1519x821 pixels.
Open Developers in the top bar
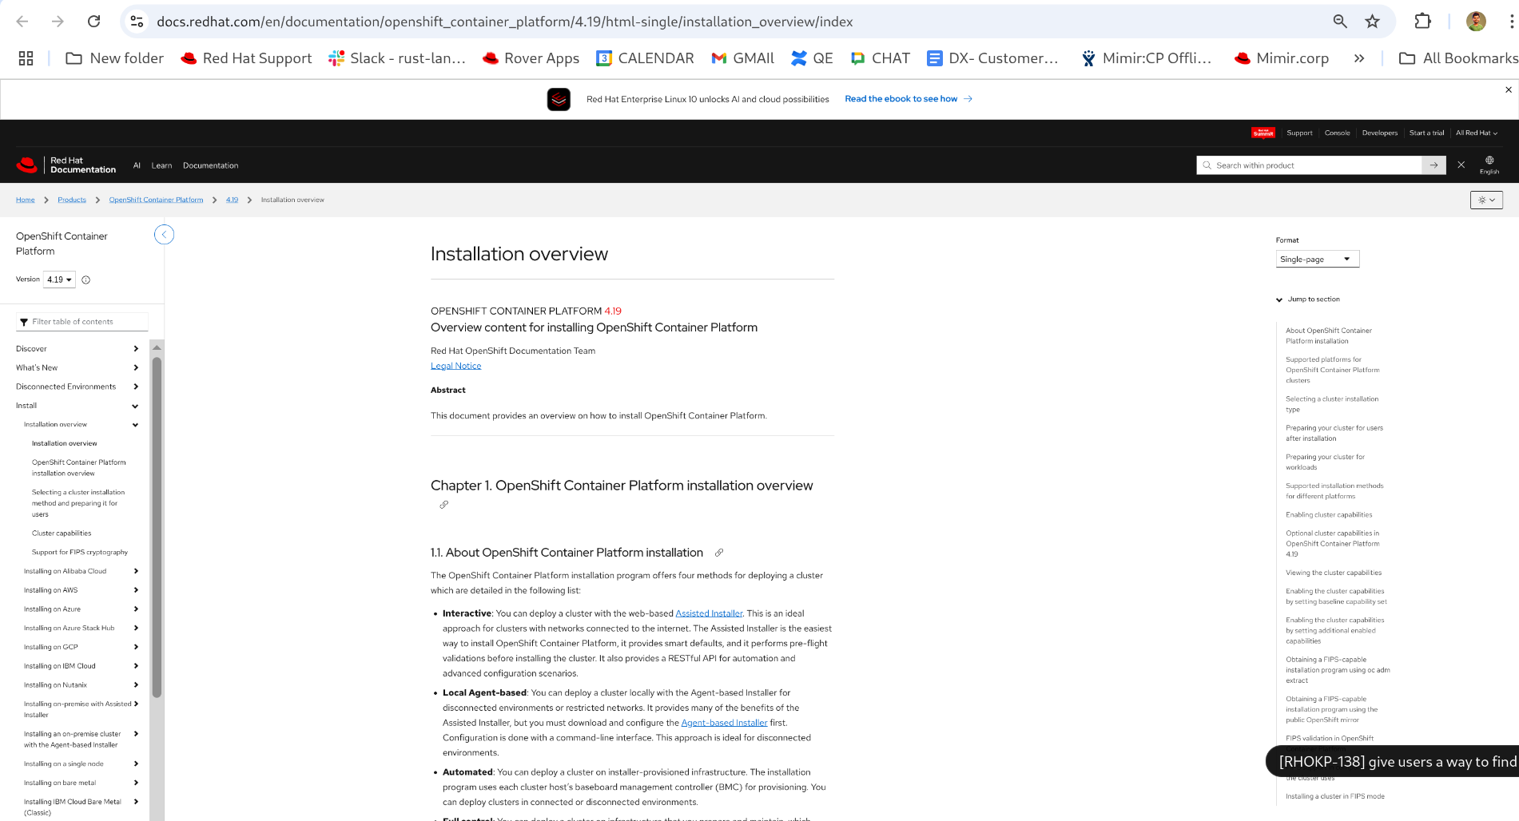1380,133
